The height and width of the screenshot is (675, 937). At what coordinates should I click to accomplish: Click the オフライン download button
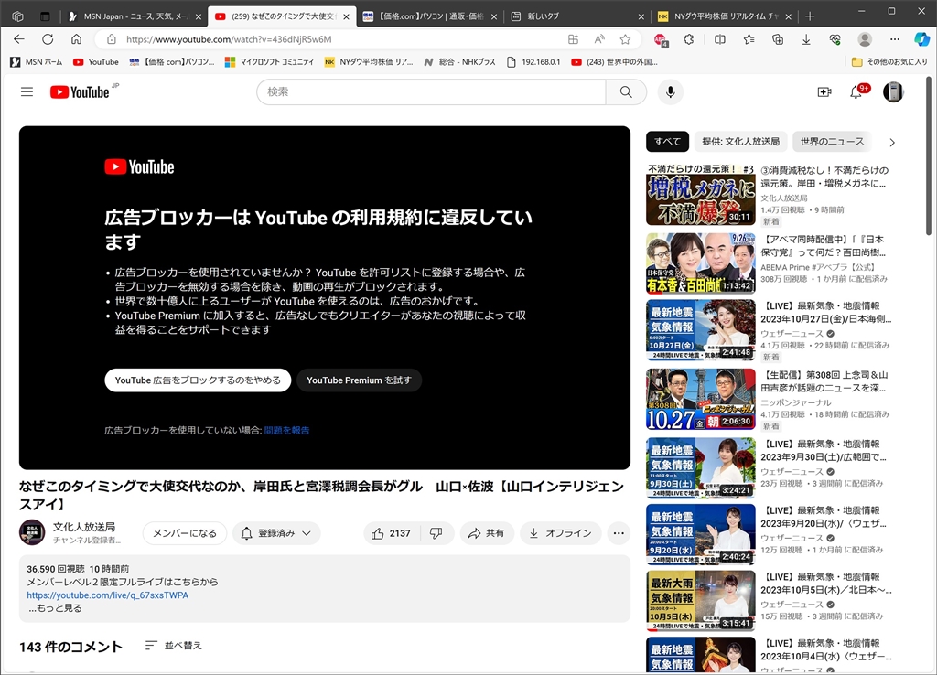(561, 533)
